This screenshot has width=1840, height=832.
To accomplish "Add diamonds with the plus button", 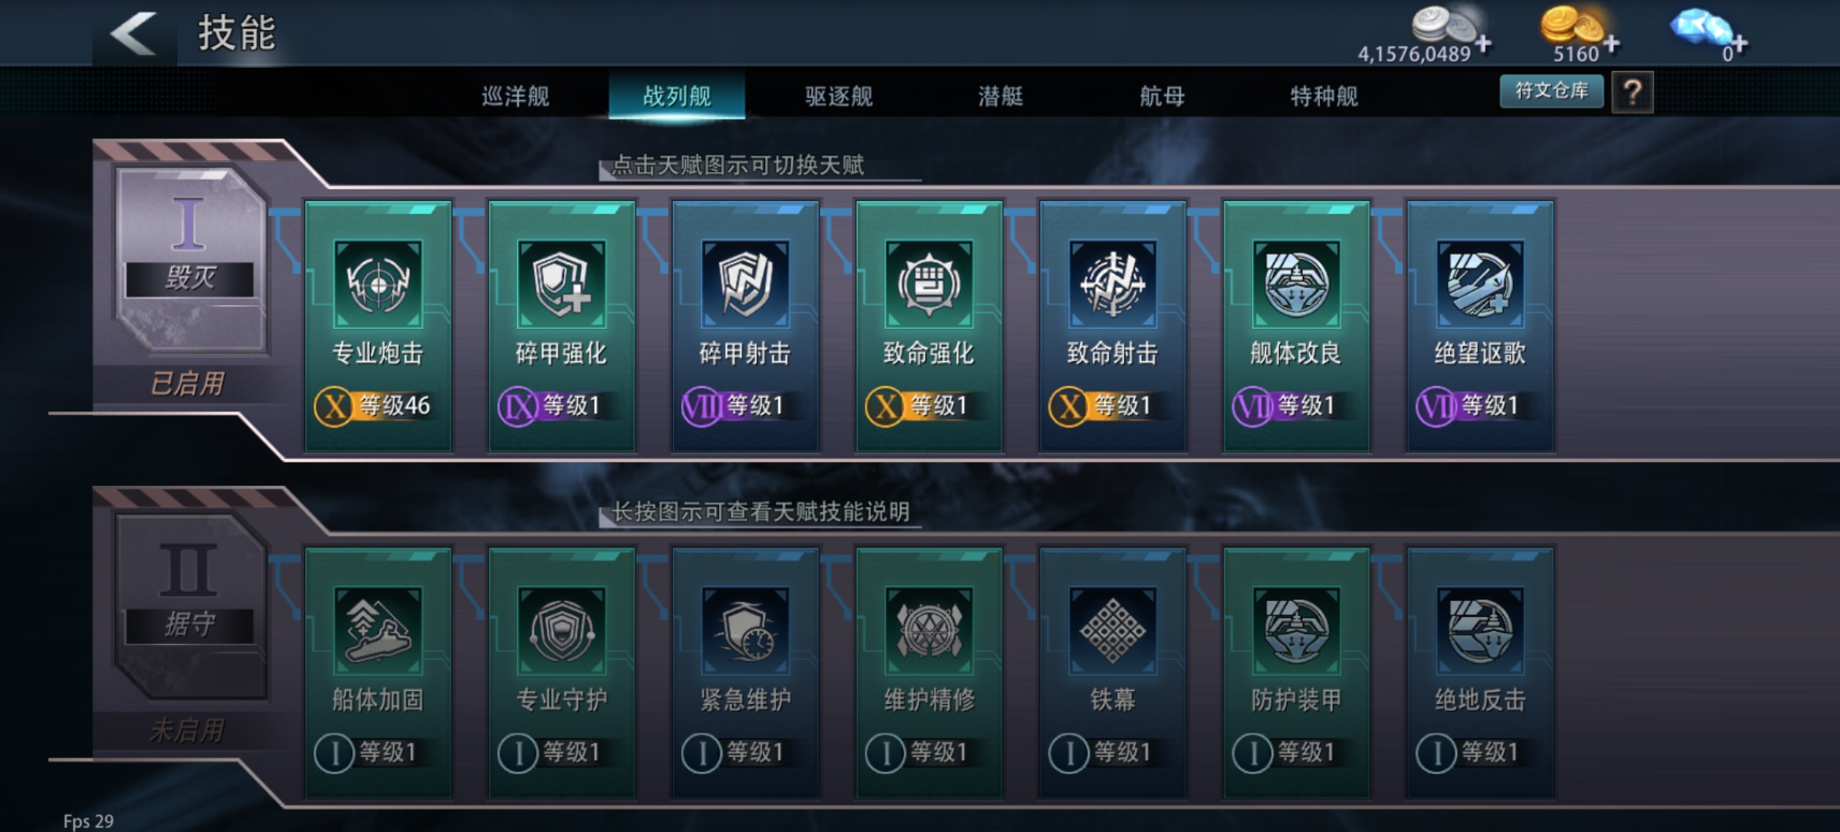I will 1739,44.
